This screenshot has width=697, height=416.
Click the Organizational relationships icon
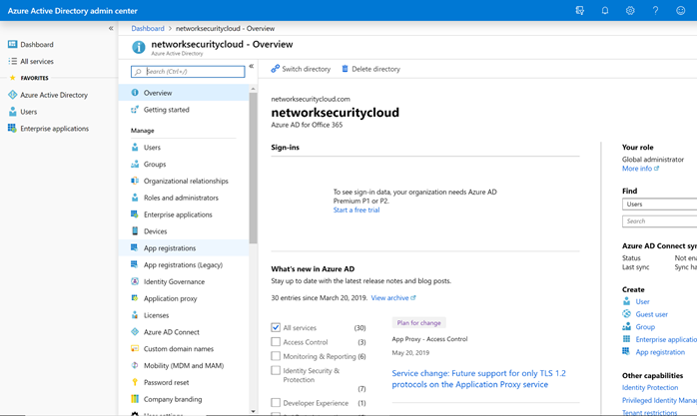pos(135,181)
